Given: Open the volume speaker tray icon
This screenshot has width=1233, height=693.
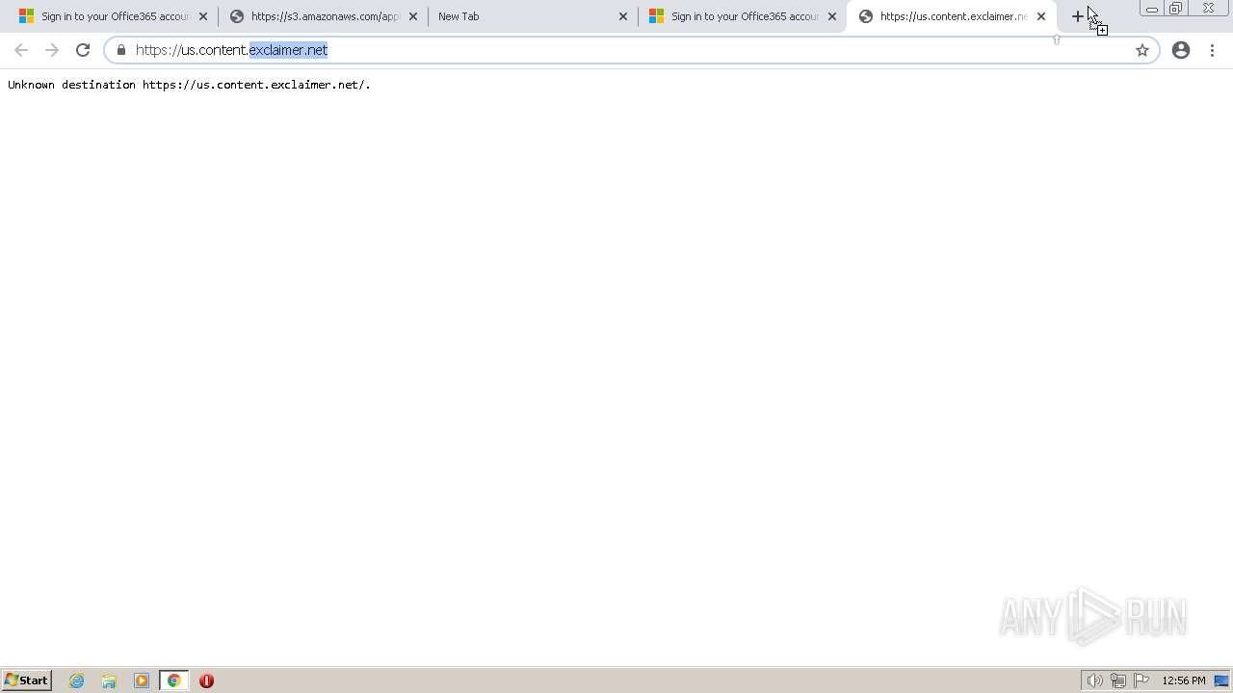Looking at the screenshot, I should pos(1094,680).
